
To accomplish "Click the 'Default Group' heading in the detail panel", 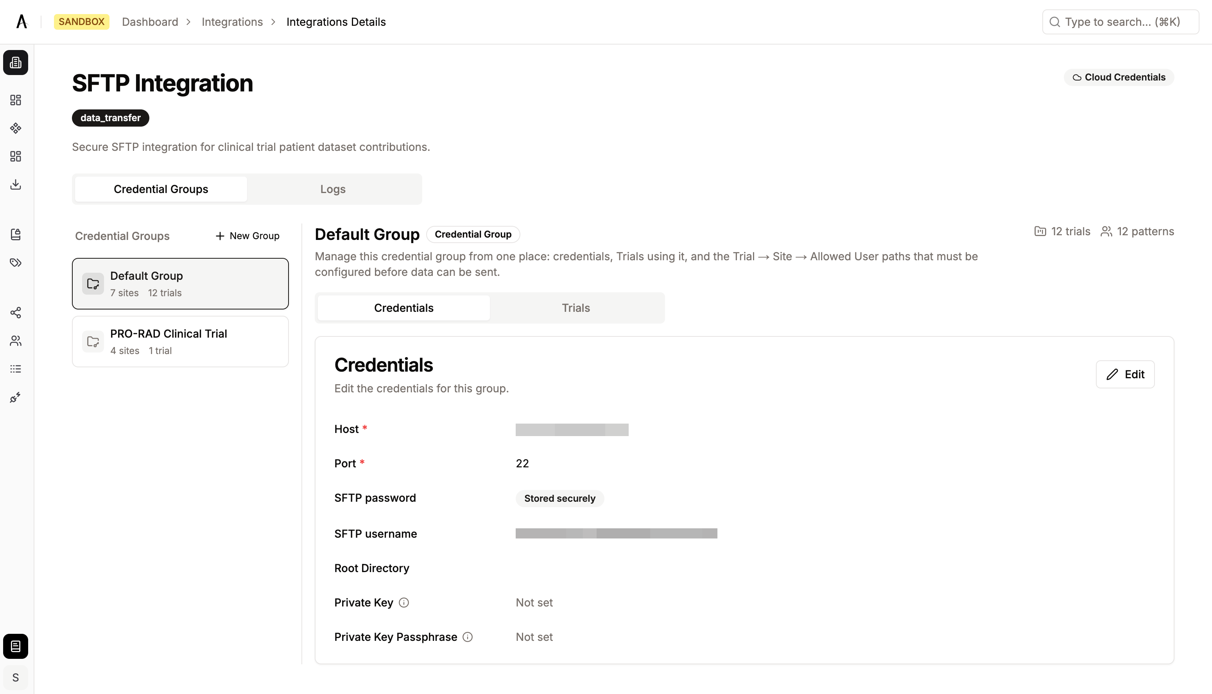I will (x=367, y=234).
